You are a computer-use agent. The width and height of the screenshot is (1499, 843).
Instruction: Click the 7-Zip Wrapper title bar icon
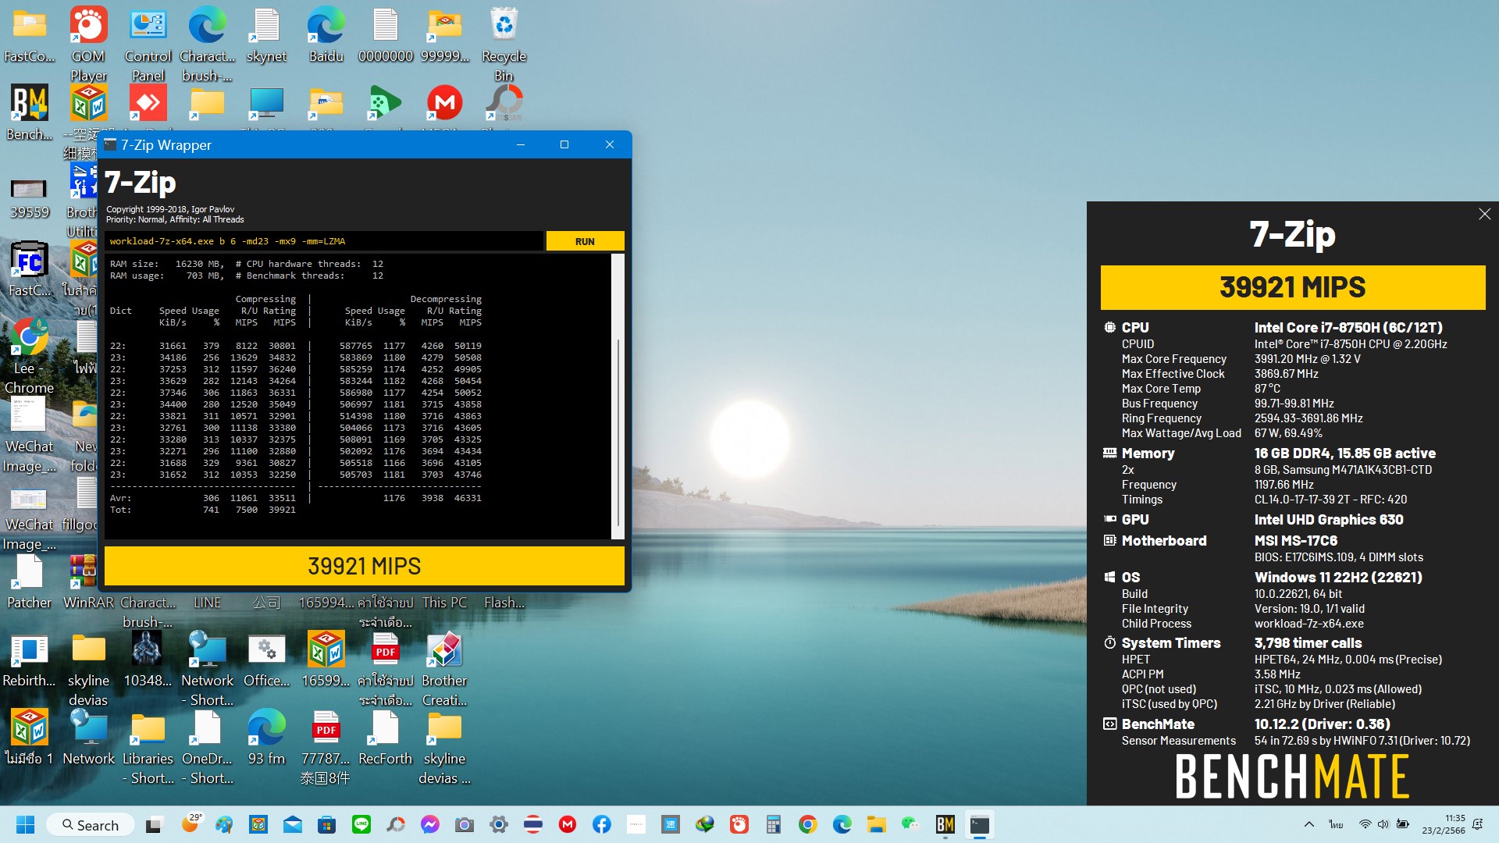tap(110, 144)
